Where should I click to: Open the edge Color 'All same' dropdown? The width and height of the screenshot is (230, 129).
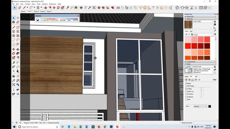tap(201, 106)
